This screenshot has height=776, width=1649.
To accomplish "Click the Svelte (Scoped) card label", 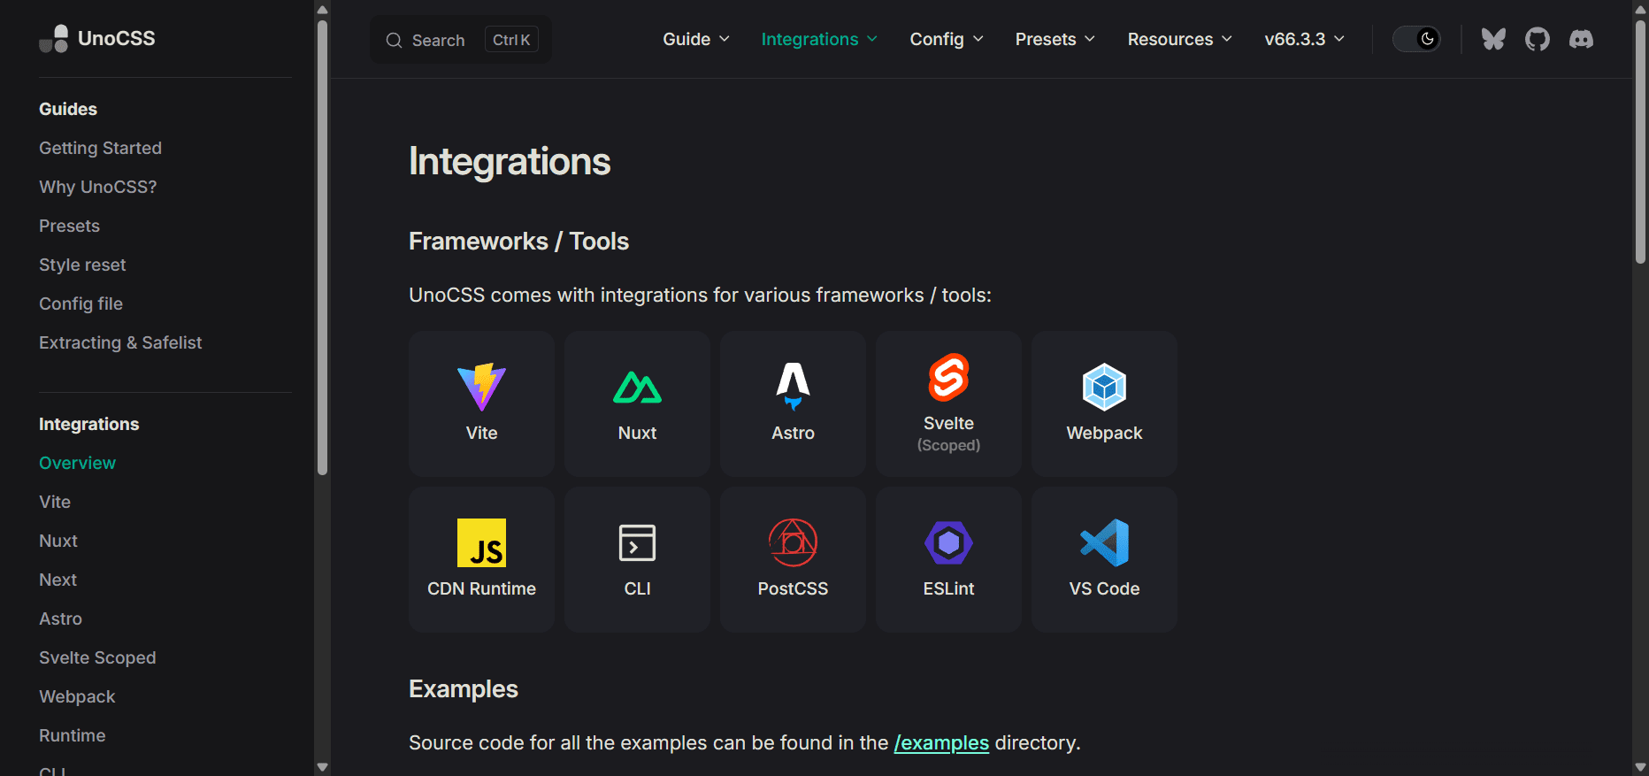I will [948, 434].
